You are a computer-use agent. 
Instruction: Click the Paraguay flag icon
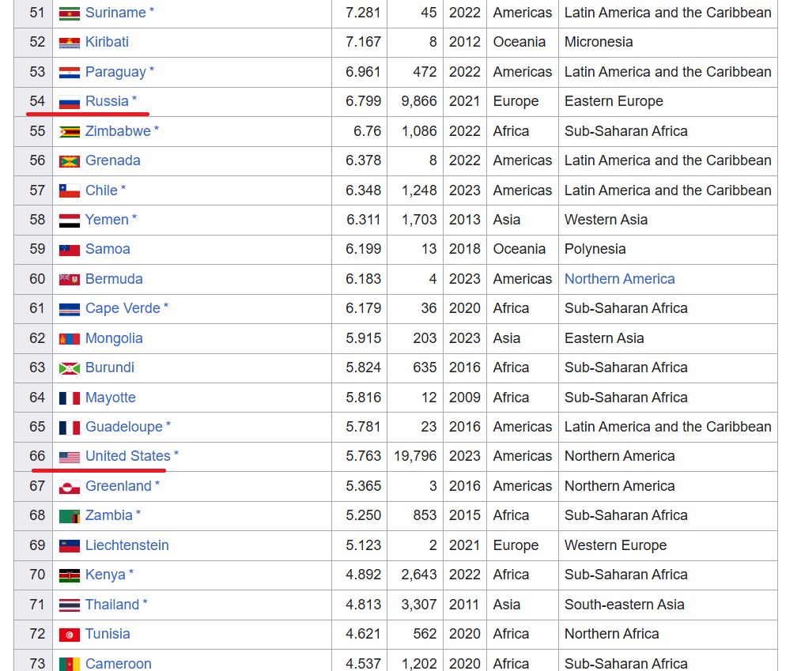69,73
